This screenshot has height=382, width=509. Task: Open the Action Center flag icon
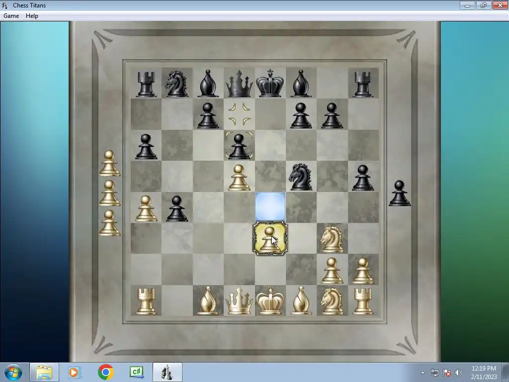coord(447,373)
